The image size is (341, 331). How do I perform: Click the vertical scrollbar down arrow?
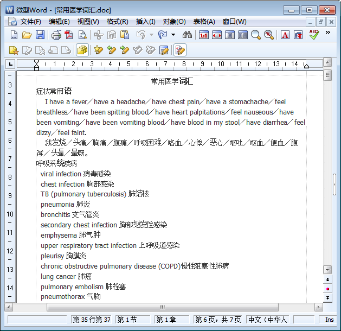tap(327, 270)
